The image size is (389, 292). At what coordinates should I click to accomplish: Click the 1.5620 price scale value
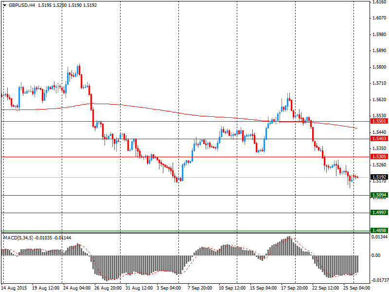click(379, 100)
